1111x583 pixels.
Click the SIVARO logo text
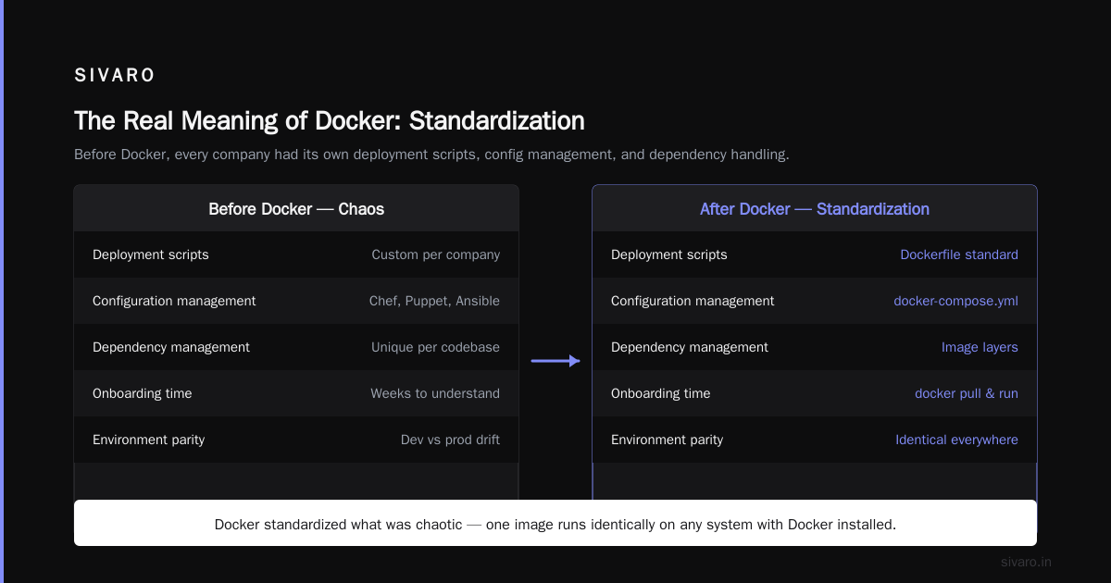point(115,76)
